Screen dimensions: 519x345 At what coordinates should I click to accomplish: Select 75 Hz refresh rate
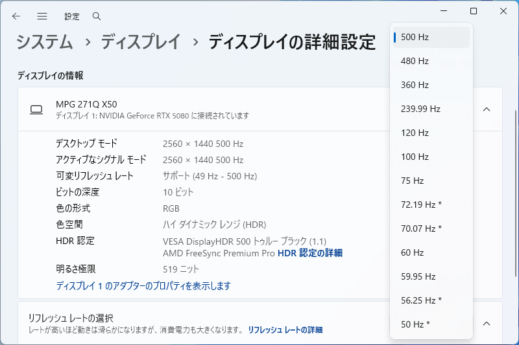point(431,181)
